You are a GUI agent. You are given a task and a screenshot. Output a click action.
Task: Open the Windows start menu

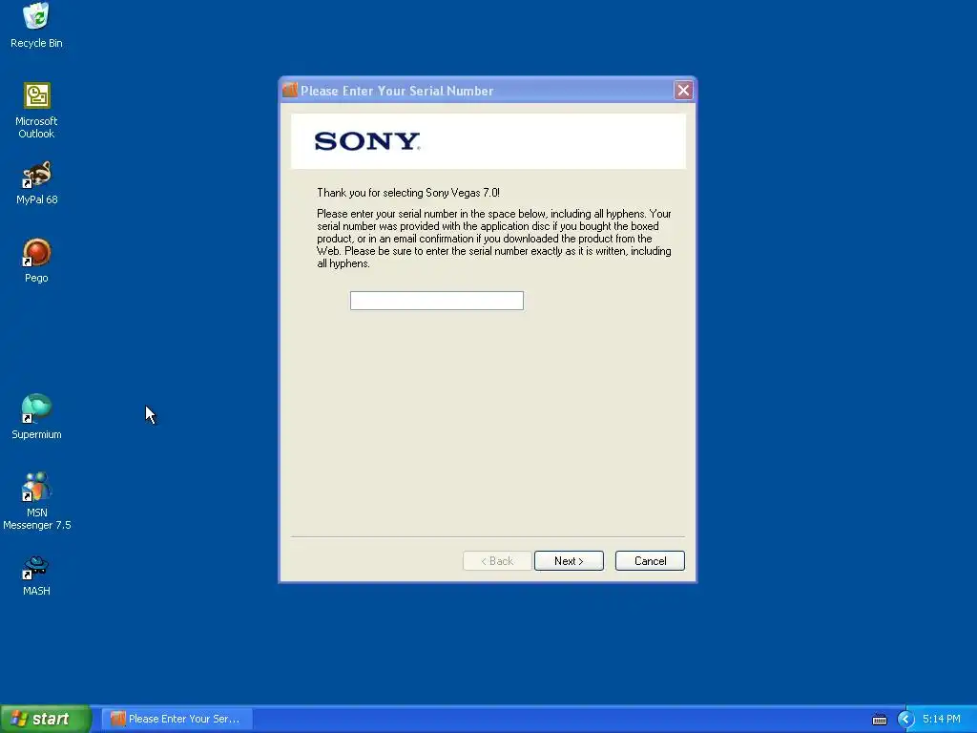[46, 719]
